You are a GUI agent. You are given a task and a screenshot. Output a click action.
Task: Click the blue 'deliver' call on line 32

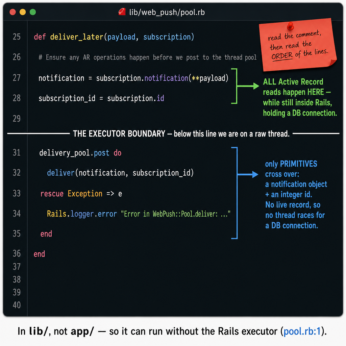[61, 173]
